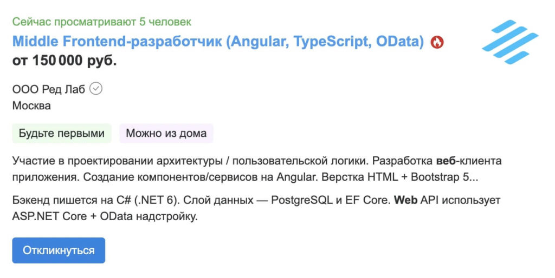The image size is (555, 278).
Task: Click the Участие в проектировании description paragraph
Action: click(257, 169)
